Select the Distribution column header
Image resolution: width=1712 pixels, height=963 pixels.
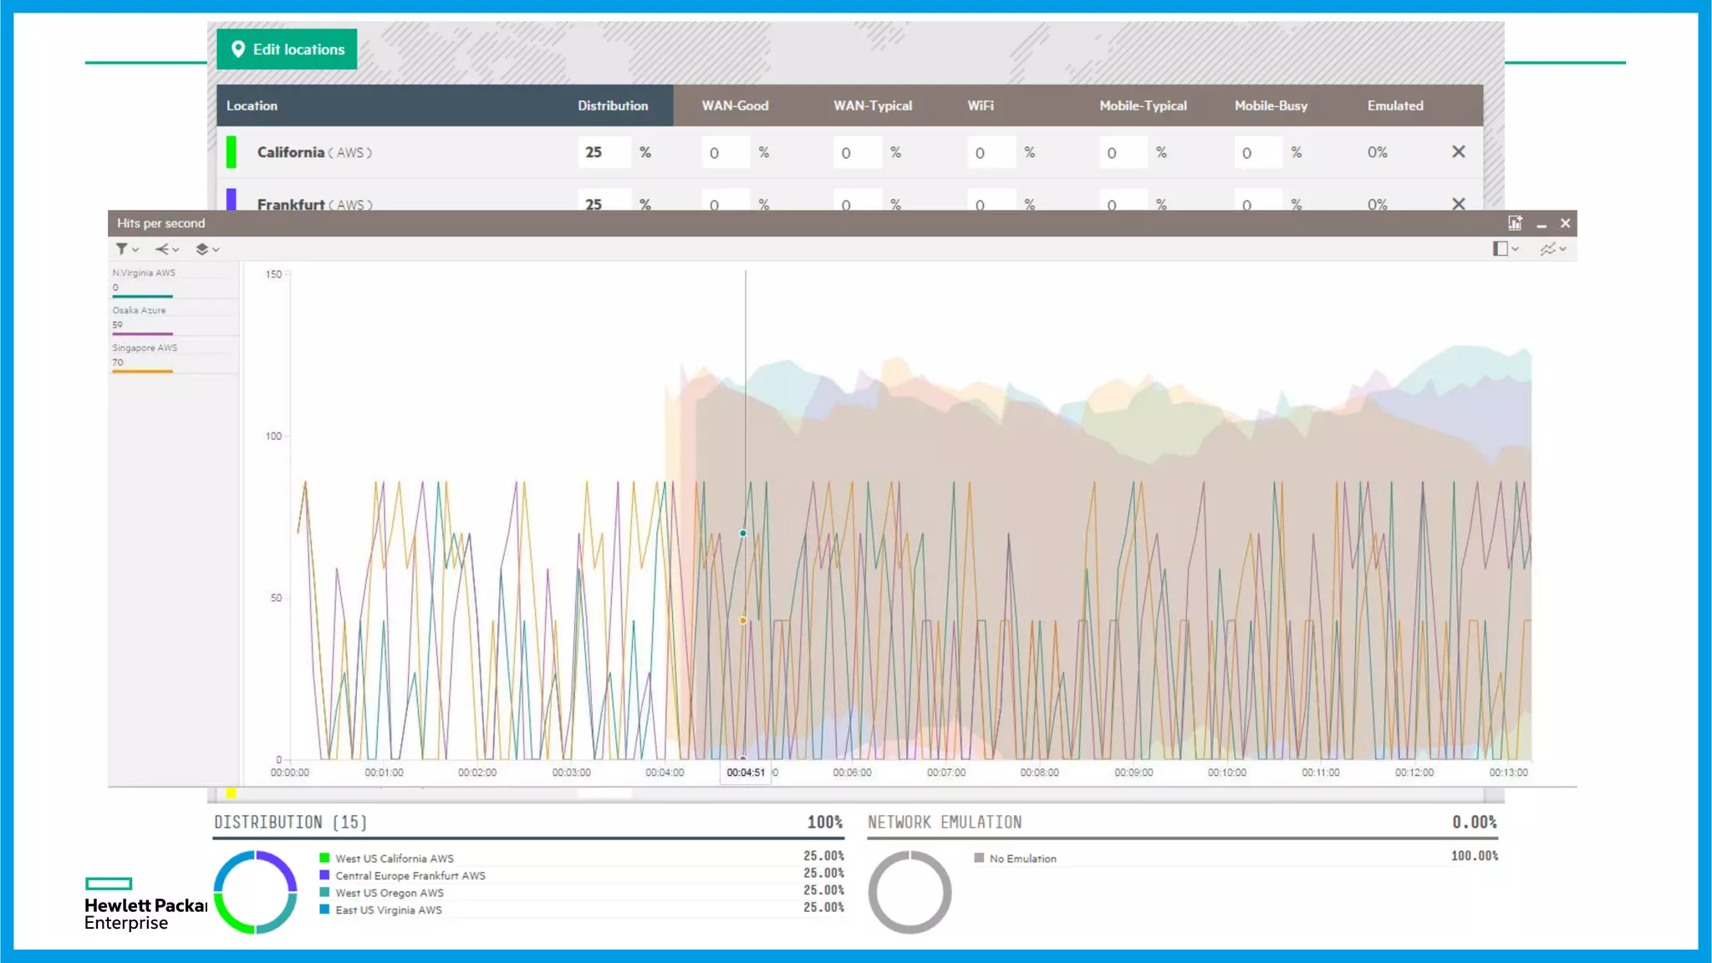point(613,106)
